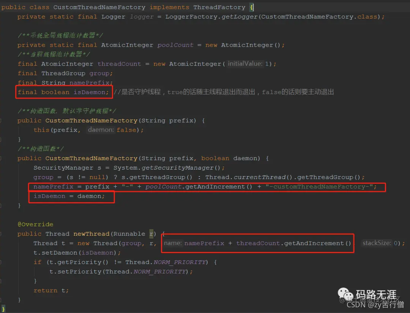Click 'threadCount' in its field declaration line
The width and height of the screenshot is (410, 313).
click(119, 64)
